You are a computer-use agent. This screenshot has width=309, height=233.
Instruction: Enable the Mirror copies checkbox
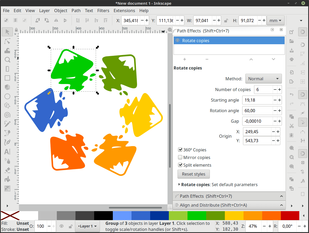(180, 157)
